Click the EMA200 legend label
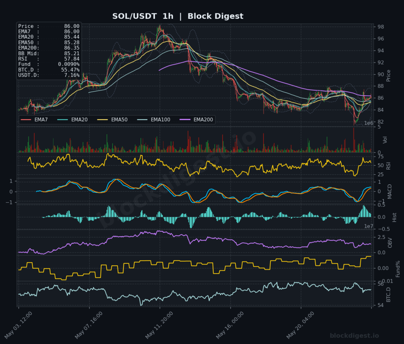The width and height of the screenshot is (404, 344). click(203, 120)
